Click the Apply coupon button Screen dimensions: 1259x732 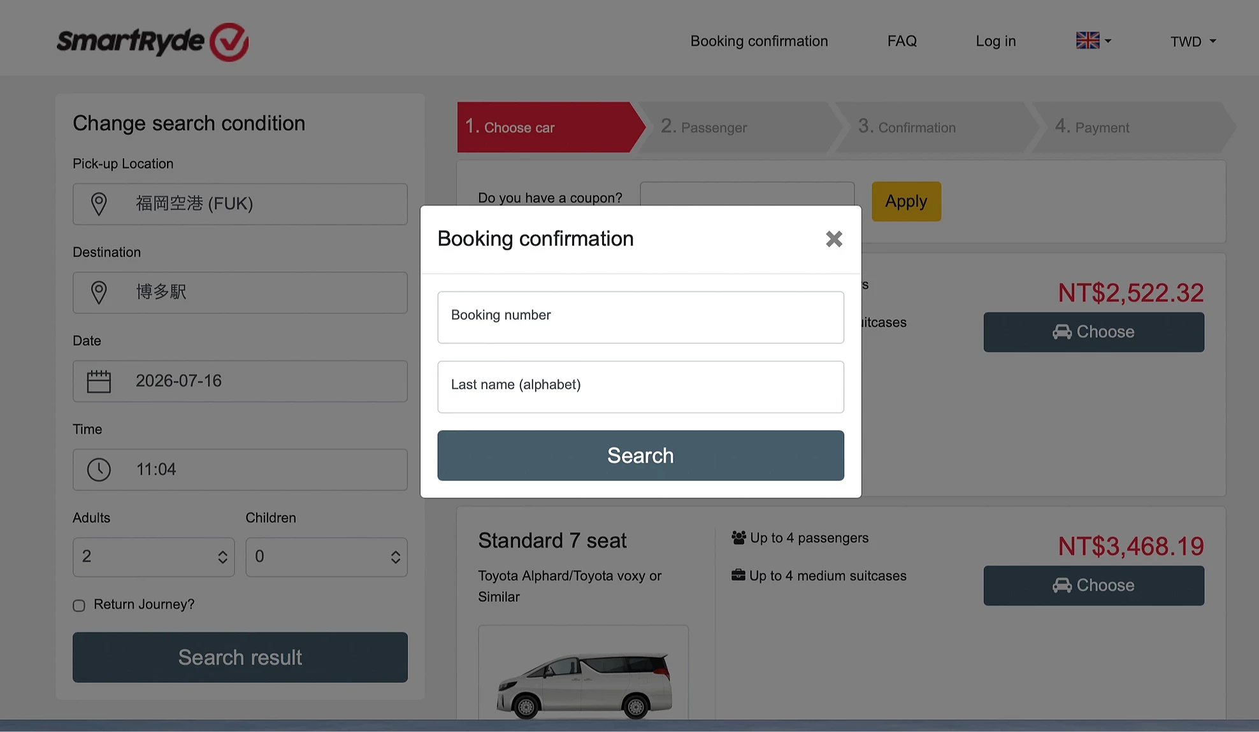coord(906,201)
